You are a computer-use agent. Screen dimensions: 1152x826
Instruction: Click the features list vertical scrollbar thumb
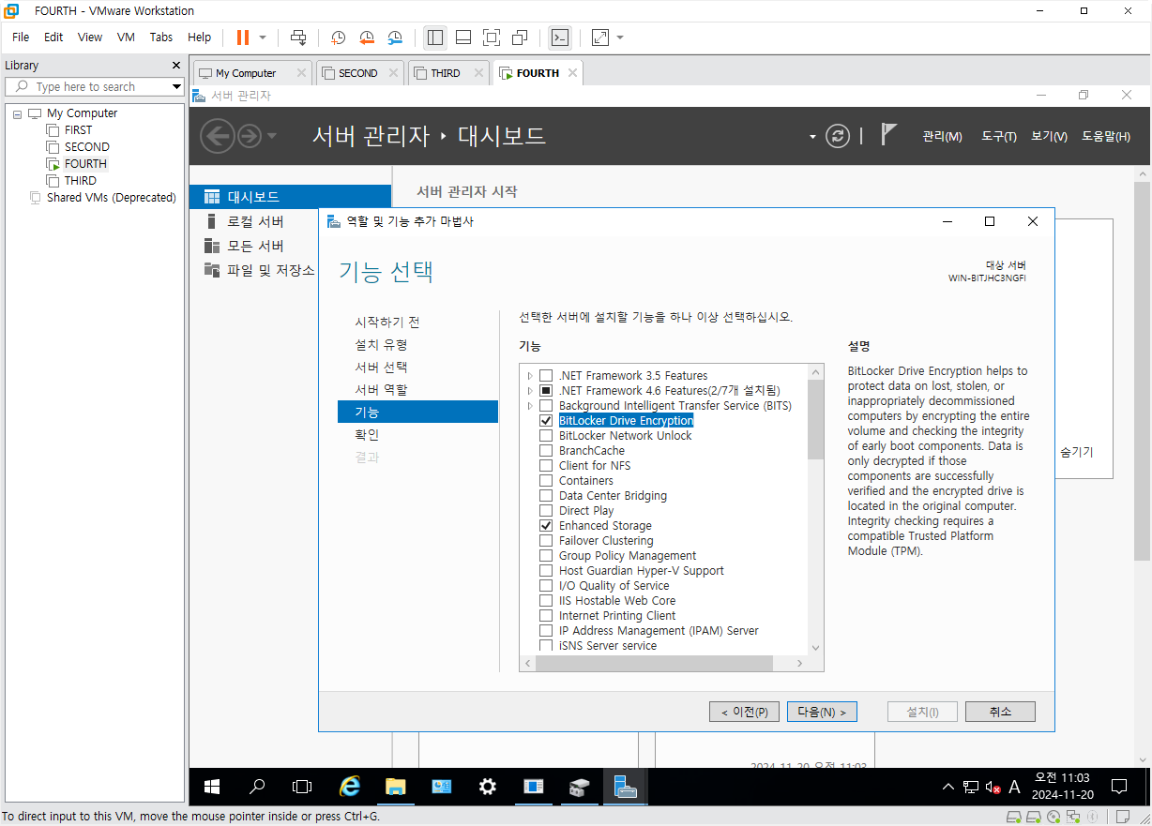pyautogui.click(x=815, y=420)
